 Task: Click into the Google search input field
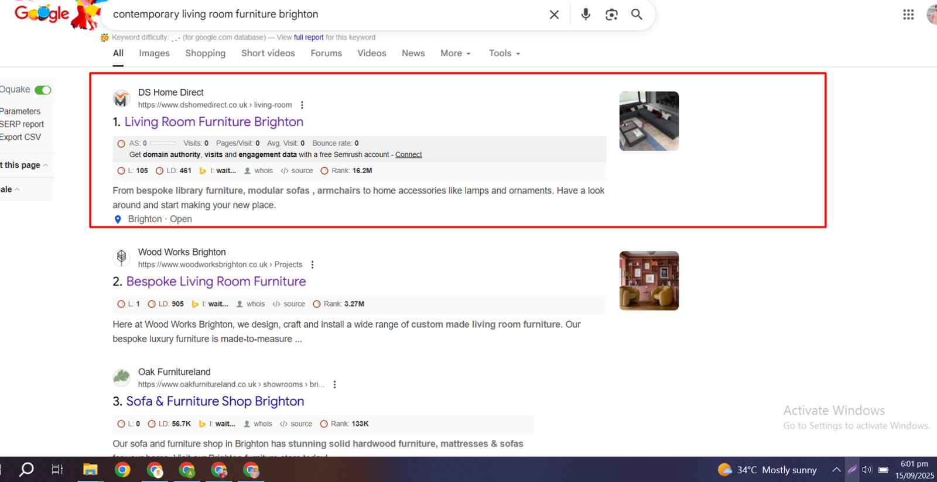(322, 15)
